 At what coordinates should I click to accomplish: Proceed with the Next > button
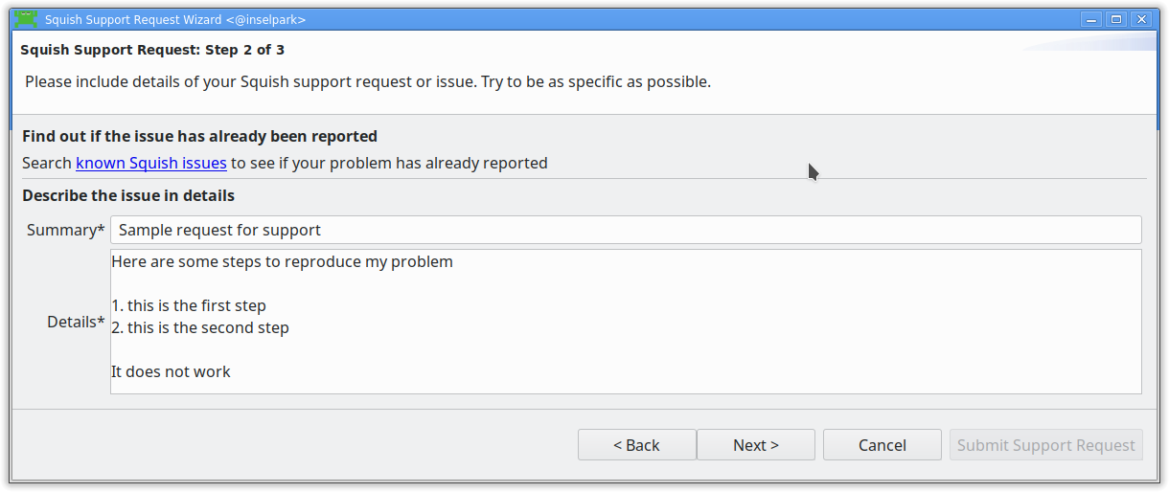(x=755, y=445)
